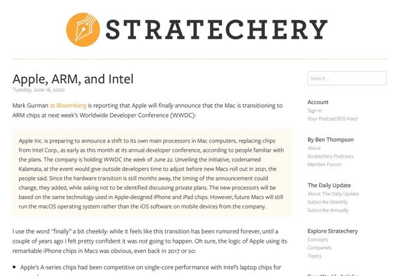
Task: Click the Stratechery pen nib logo icon
Action: click(x=83, y=29)
